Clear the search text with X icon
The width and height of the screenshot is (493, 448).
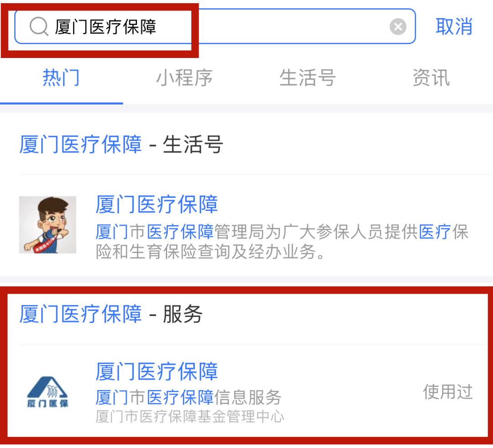(x=398, y=26)
